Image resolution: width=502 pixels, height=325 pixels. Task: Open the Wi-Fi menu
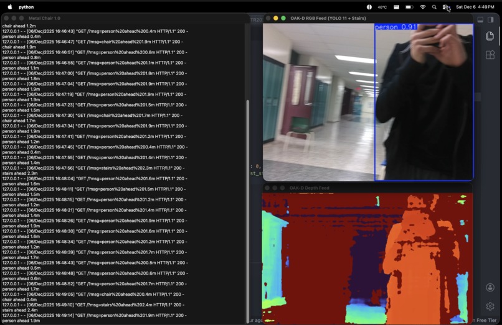tap(423, 7)
